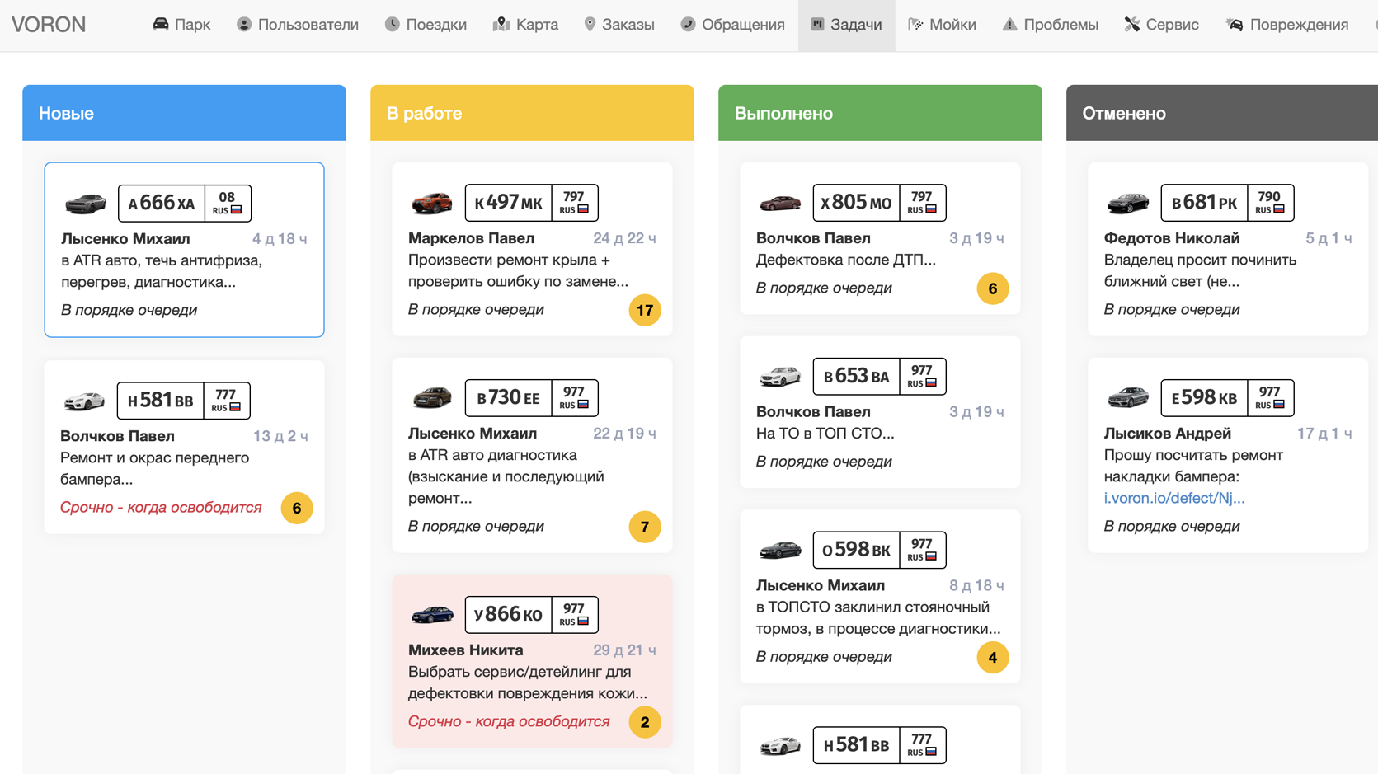The height and width of the screenshot is (774, 1378).
Task: Select the dark red car image beside Х805МО
Action: click(780, 203)
